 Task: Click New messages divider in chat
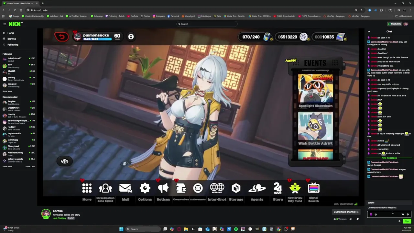click(389, 158)
